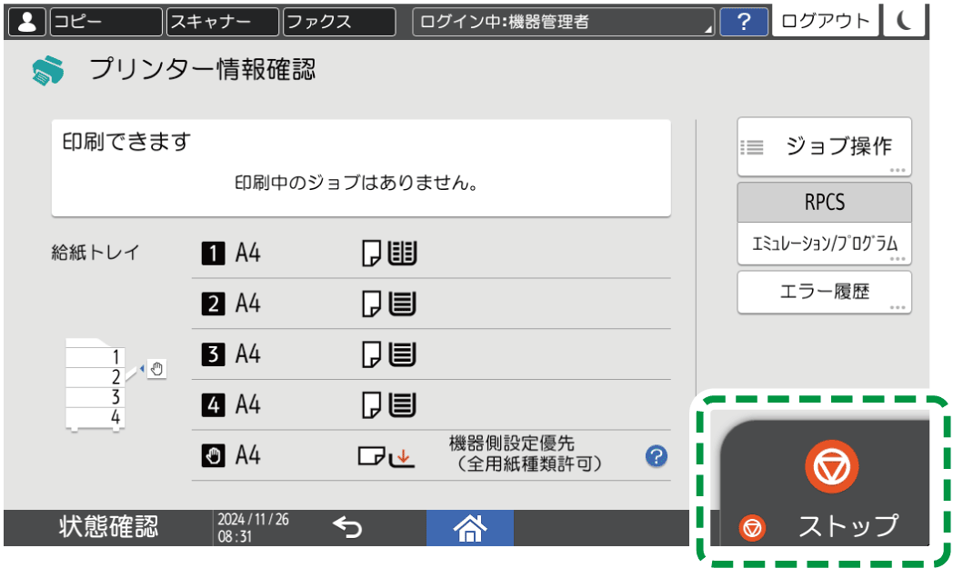Tap the help icon beside 機器側設定優先

(656, 457)
